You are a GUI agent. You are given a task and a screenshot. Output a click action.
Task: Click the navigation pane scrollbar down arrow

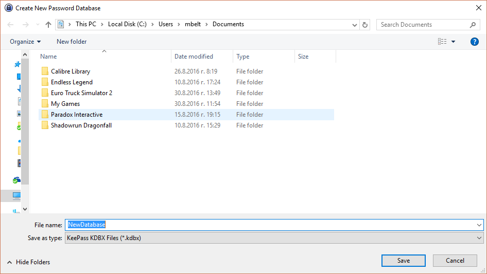[x=25, y=209]
